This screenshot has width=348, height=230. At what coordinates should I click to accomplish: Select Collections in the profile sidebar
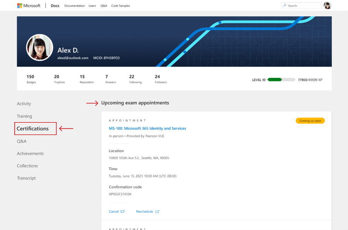pos(27,166)
